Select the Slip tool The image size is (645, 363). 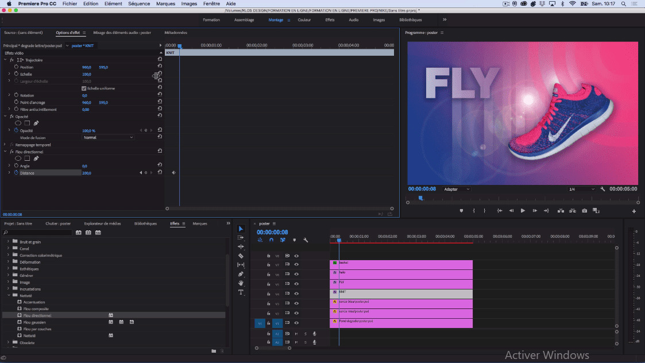(x=241, y=265)
